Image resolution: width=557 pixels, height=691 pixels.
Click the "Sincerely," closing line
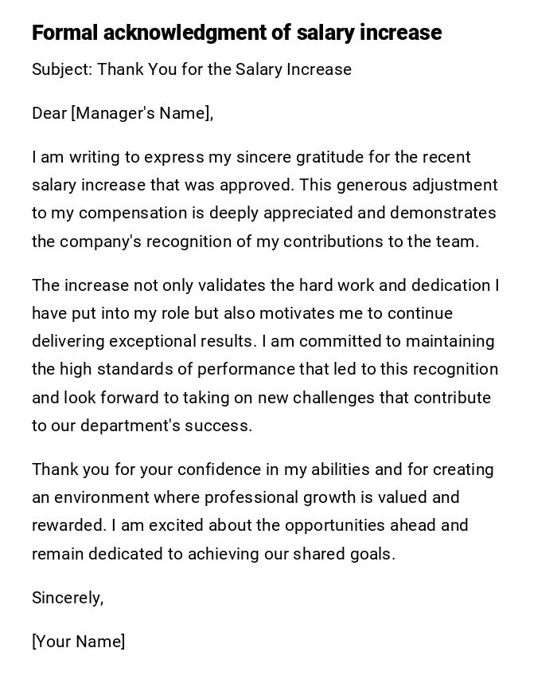68,598
